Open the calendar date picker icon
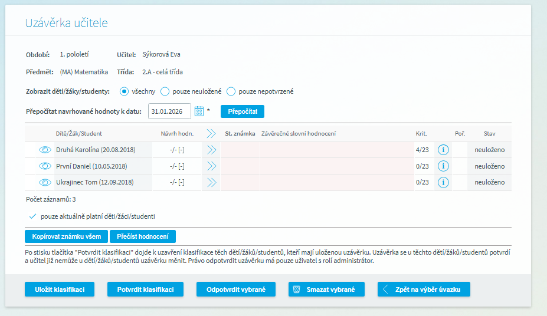 tap(199, 111)
